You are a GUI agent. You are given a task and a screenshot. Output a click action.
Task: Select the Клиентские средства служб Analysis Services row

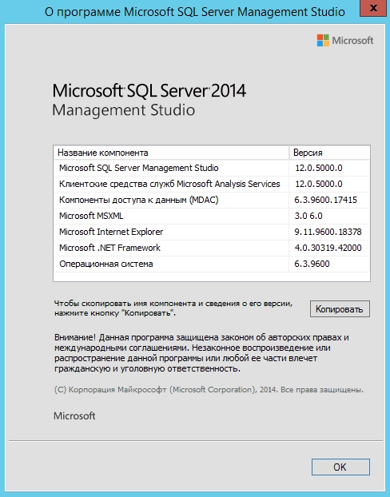(x=212, y=184)
